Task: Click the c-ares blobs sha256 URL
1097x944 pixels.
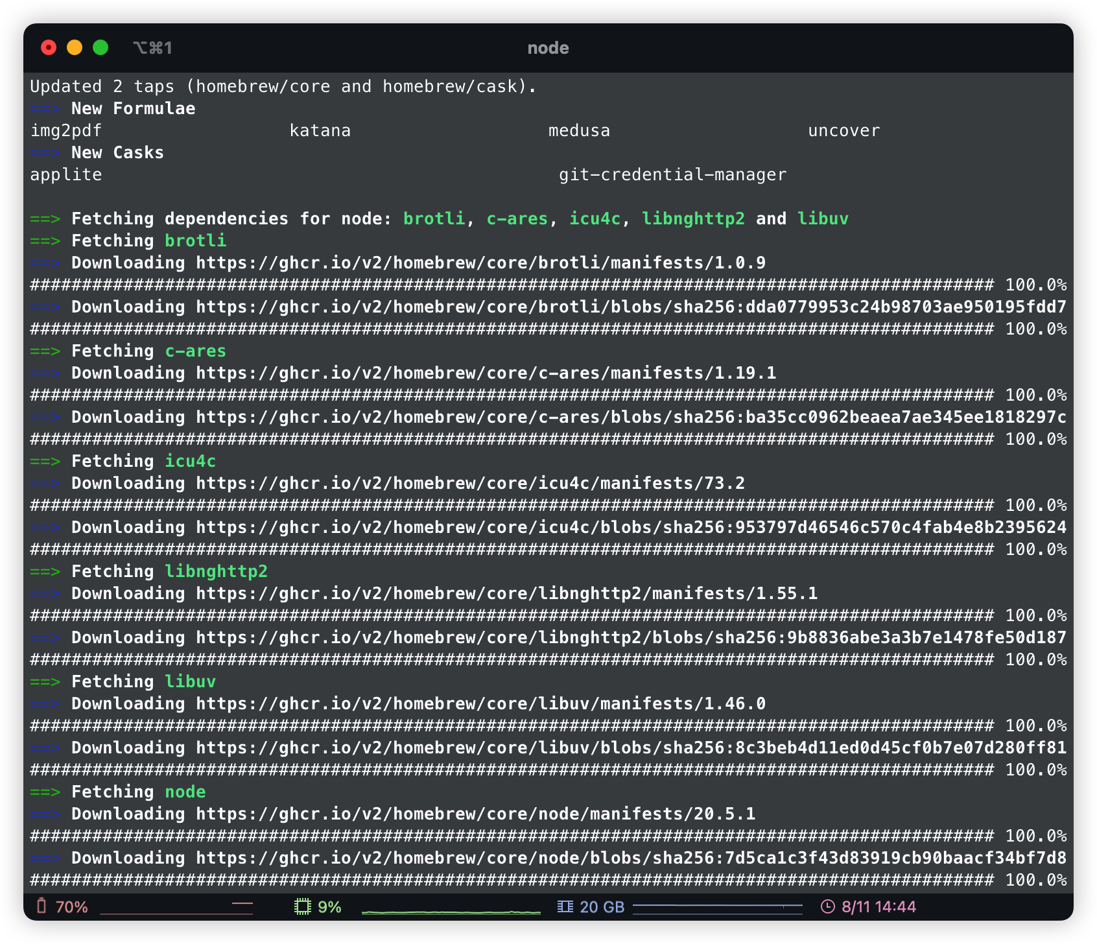Action: 631,417
